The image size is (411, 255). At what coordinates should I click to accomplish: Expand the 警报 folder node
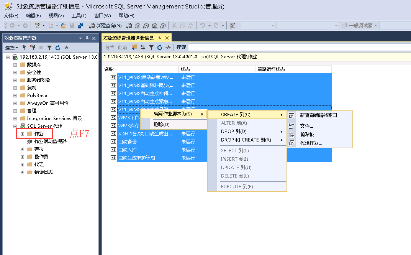23,149
